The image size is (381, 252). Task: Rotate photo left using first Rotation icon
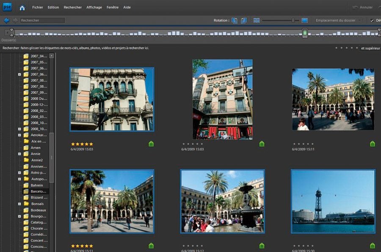pyautogui.click(x=235, y=20)
